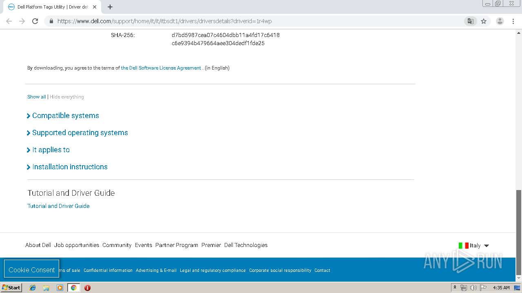Open the Chrome three-dot menu
This screenshot has height=293, width=522.
(513, 21)
